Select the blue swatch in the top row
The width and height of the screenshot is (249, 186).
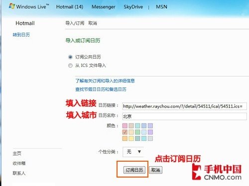[x=144, y=126]
